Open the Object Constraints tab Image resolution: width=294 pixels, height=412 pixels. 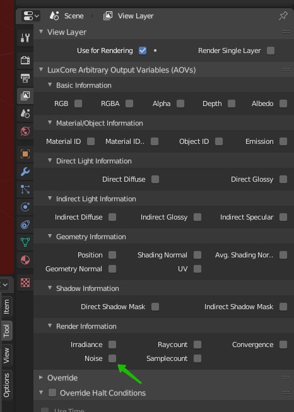click(25, 225)
